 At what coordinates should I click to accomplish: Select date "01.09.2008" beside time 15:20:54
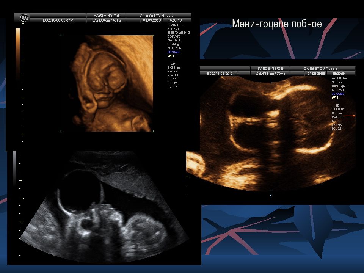316,74
